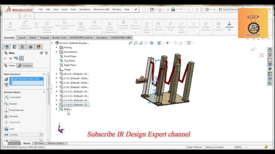Switch to the Evaluate tab
The width and height of the screenshot is (275, 154).
[45, 38]
